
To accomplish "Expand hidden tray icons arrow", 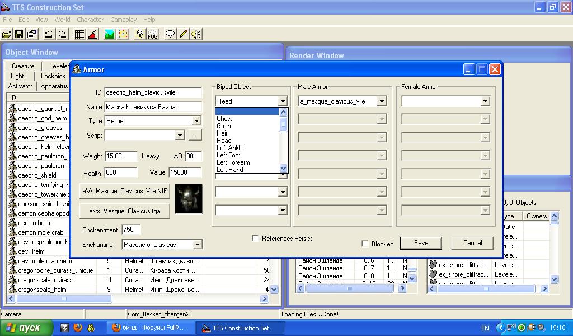I will click(501, 328).
